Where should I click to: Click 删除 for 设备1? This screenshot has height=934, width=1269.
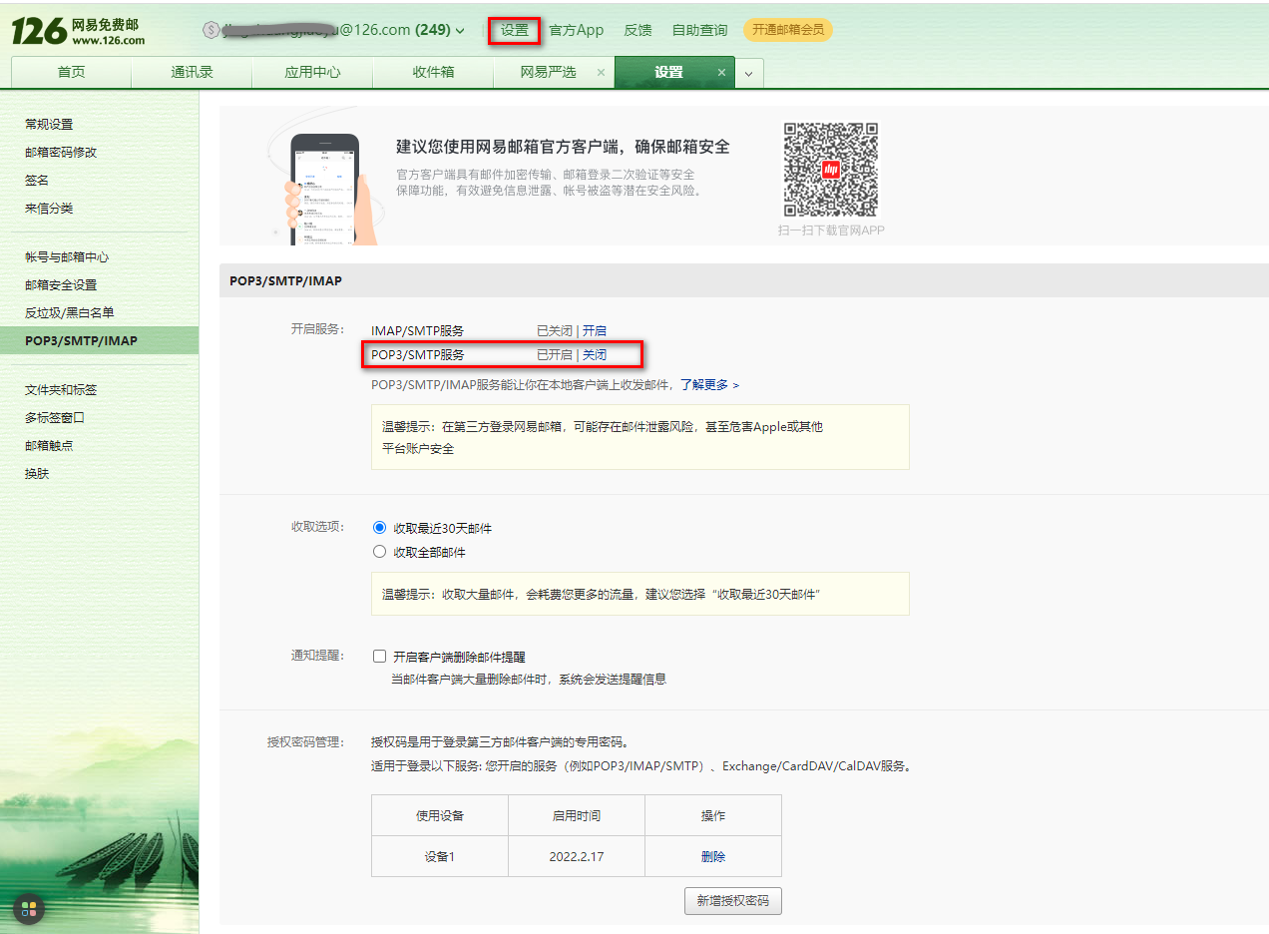713,856
